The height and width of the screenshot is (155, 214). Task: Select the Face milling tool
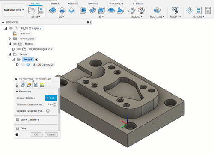tap(71, 11)
